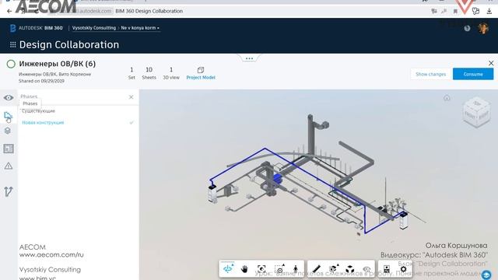Open the user profile avatar
This screenshot has width=498, height=280.
point(483,28)
